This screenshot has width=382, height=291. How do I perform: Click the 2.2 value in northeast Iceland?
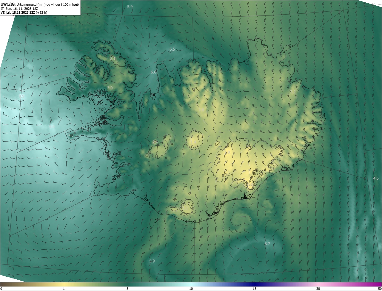(293, 92)
